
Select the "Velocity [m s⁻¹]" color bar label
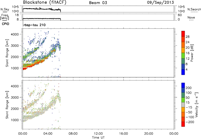pyautogui.click(x=196, y=105)
